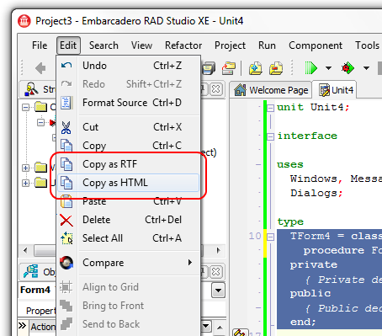Click the Select All icon
Image resolution: width=382 pixels, height=336 pixels.
(x=66, y=238)
